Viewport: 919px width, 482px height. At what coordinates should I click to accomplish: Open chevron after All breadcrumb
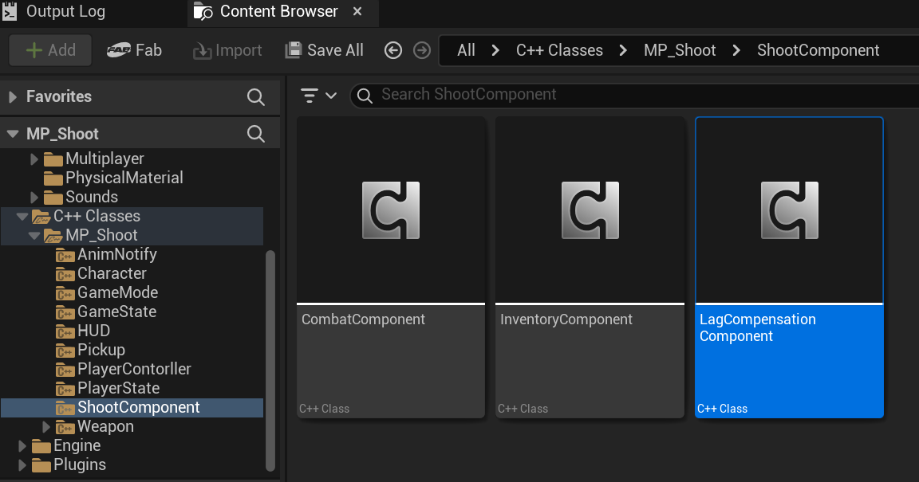pyautogui.click(x=496, y=50)
